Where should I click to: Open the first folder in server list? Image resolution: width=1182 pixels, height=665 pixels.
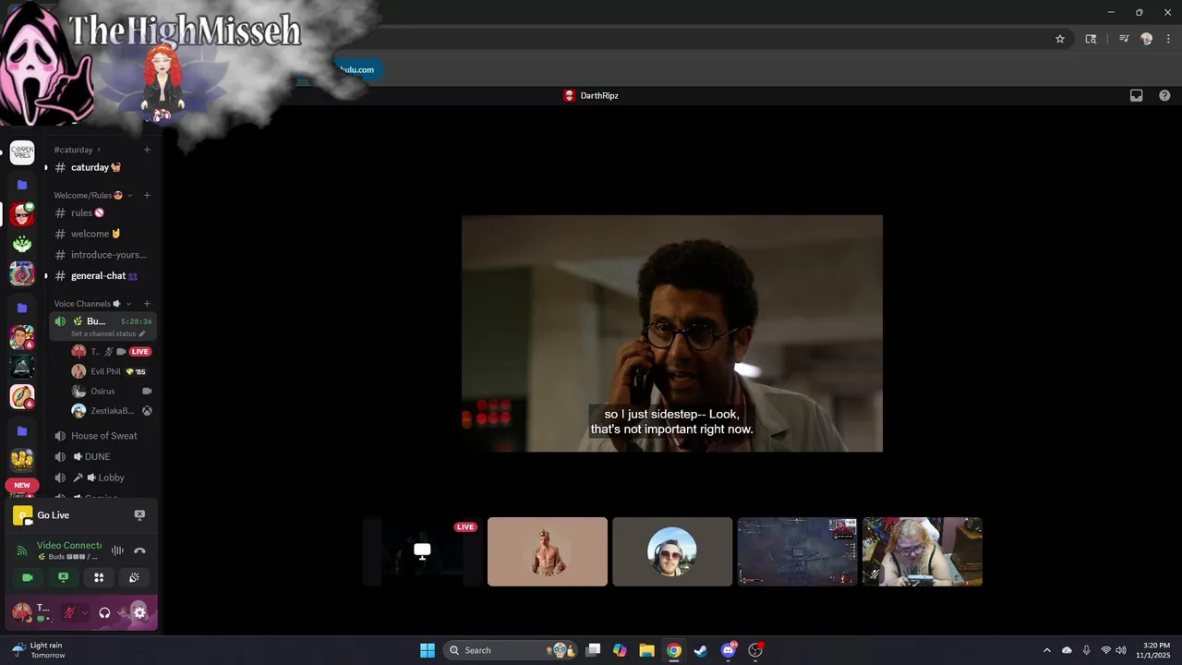(22, 185)
